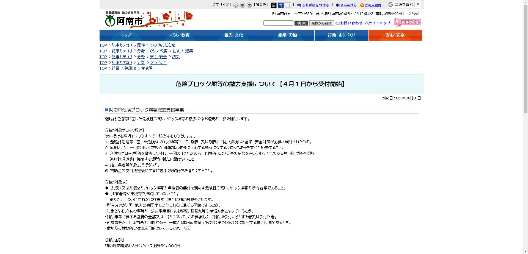Click the Google Translate G icon

coord(390,4)
